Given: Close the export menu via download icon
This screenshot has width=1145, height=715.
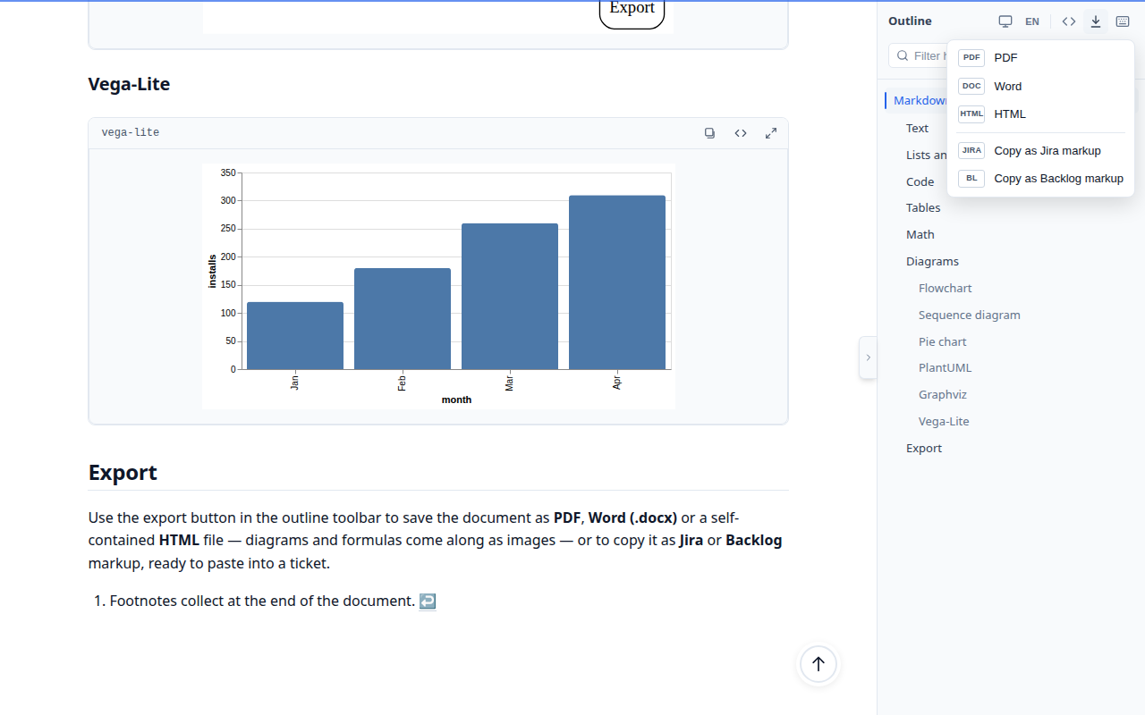Looking at the screenshot, I should [x=1096, y=21].
